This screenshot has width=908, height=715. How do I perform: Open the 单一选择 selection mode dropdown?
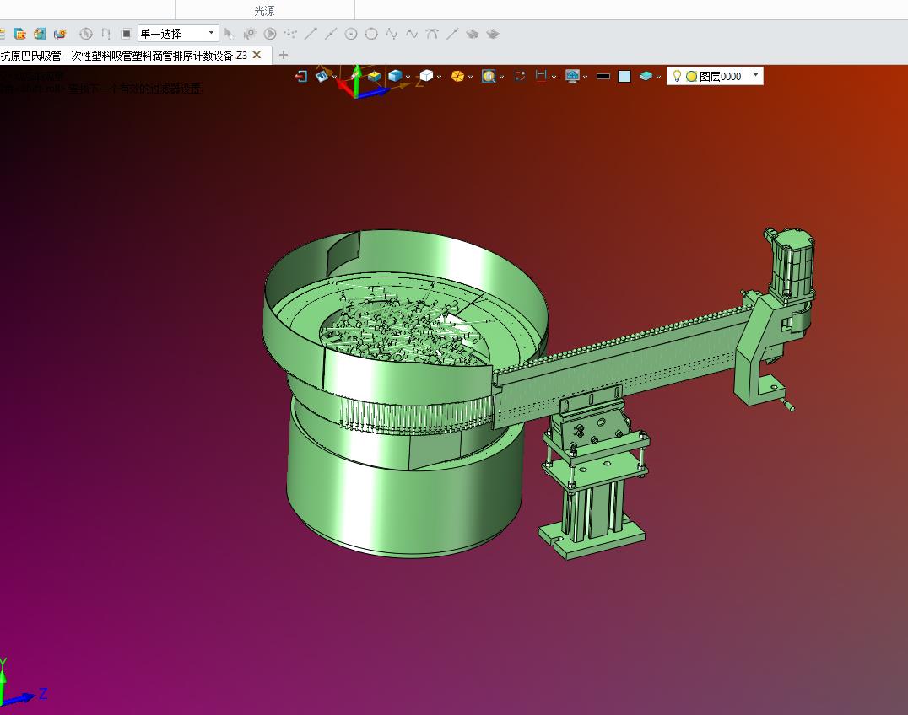pos(178,33)
